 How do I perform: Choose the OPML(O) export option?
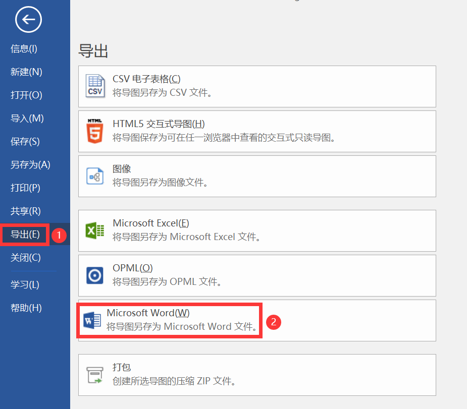point(257,275)
